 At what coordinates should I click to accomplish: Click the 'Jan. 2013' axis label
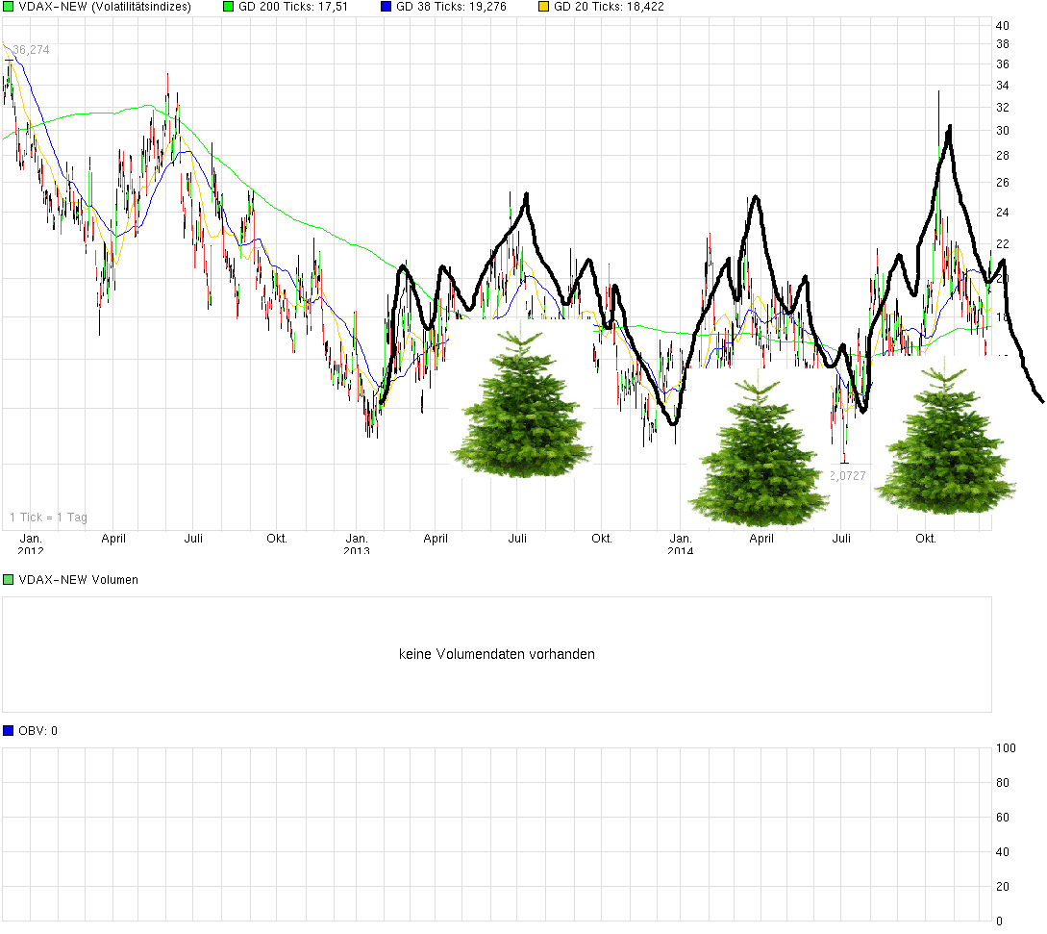tap(357, 543)
